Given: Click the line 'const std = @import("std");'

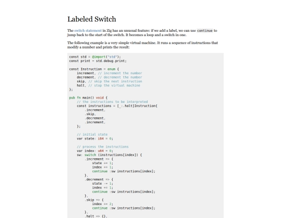Looking at the screenshot, I should tap(95, 57).
